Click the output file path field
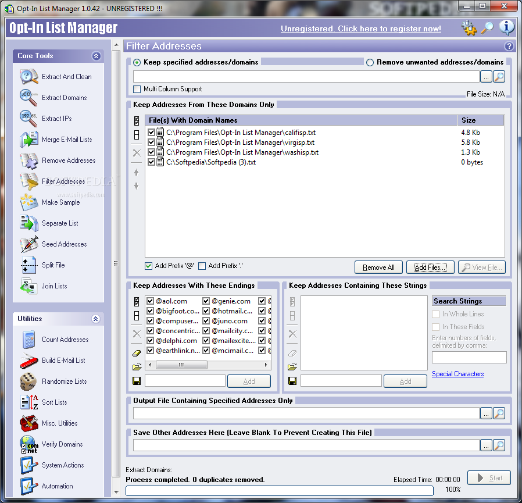The height and width of the screenshot is (503, 522). [306, 413]
